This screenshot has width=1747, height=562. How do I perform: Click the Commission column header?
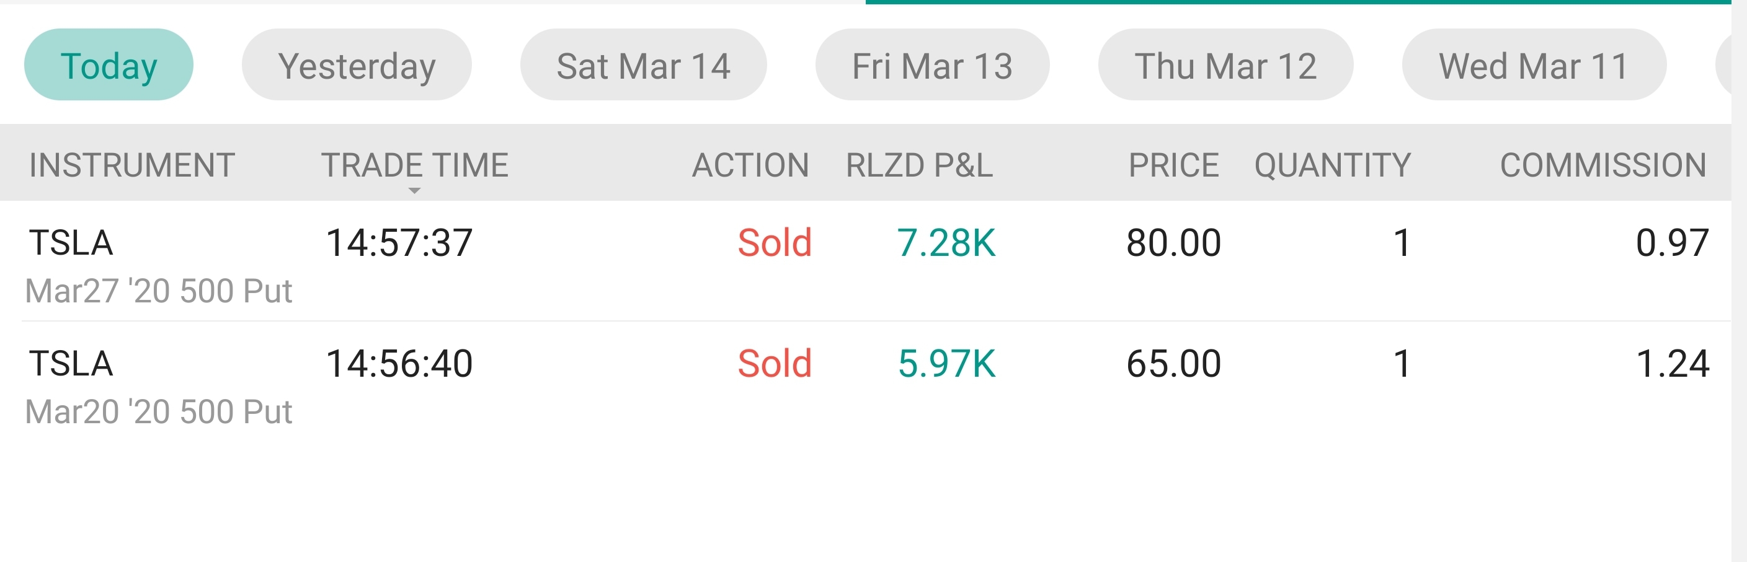point(1603,165)
